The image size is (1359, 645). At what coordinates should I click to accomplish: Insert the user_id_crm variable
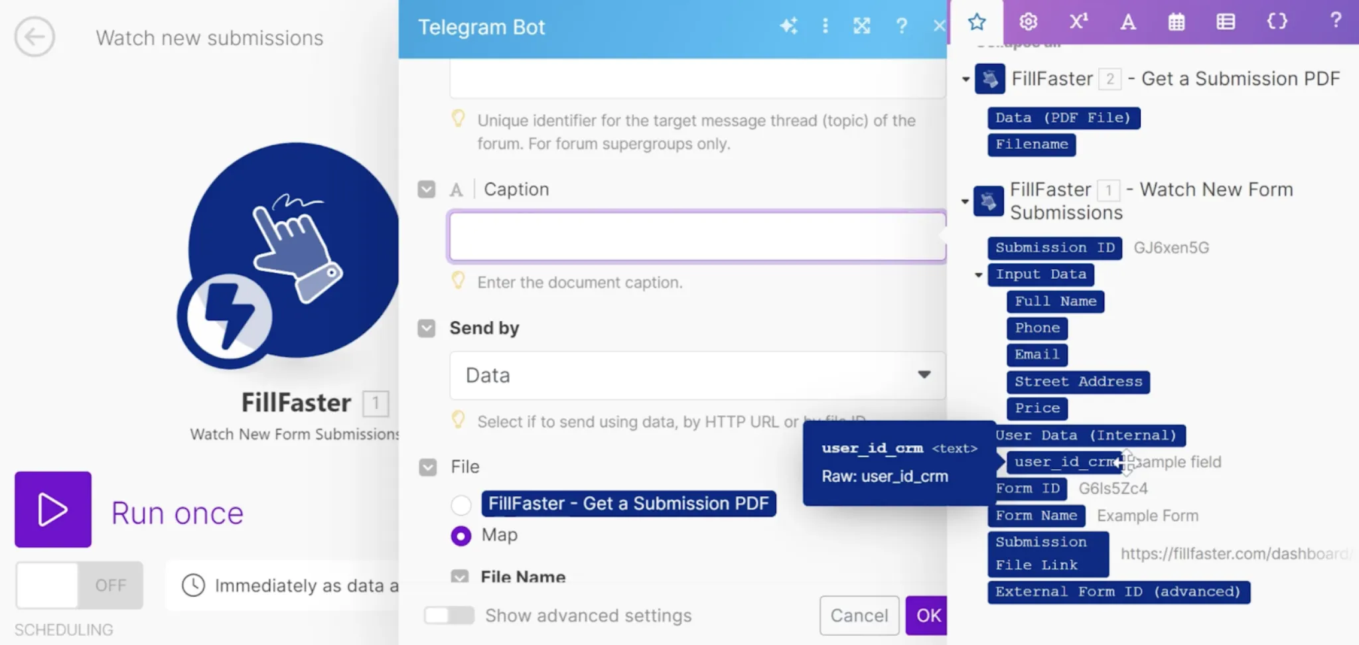point(1063,463)
